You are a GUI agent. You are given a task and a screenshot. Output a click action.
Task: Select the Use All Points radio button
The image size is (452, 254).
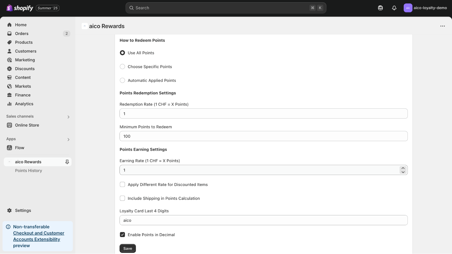click(122, 53)
